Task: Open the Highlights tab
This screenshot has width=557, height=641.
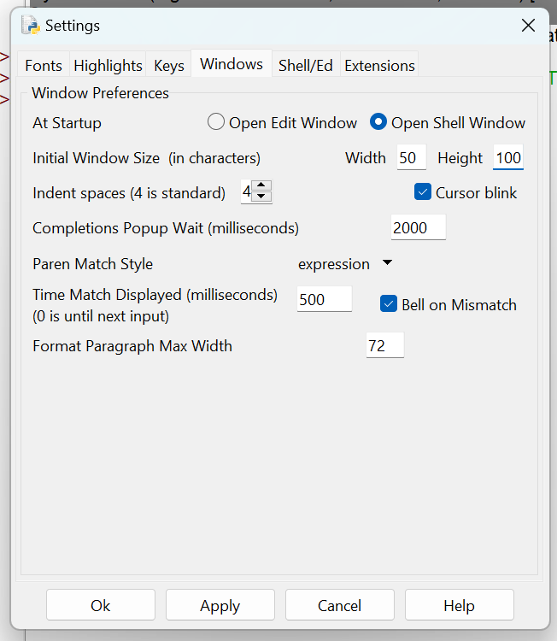Action: tap(108, 66)
